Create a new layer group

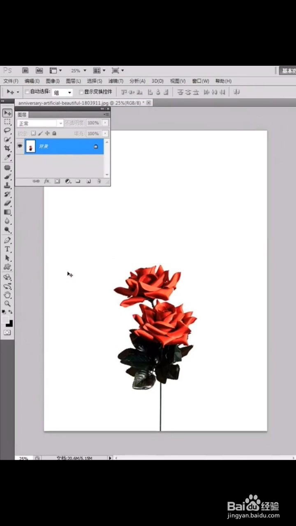(x=78, y=181)
